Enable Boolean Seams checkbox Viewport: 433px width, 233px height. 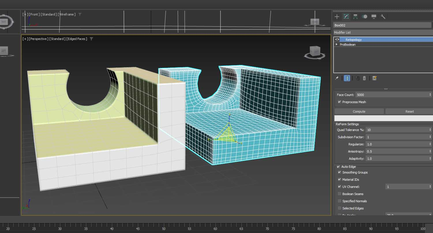340,194
